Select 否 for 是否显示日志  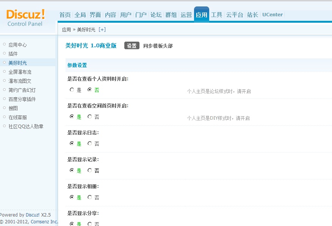coord(89,143)
